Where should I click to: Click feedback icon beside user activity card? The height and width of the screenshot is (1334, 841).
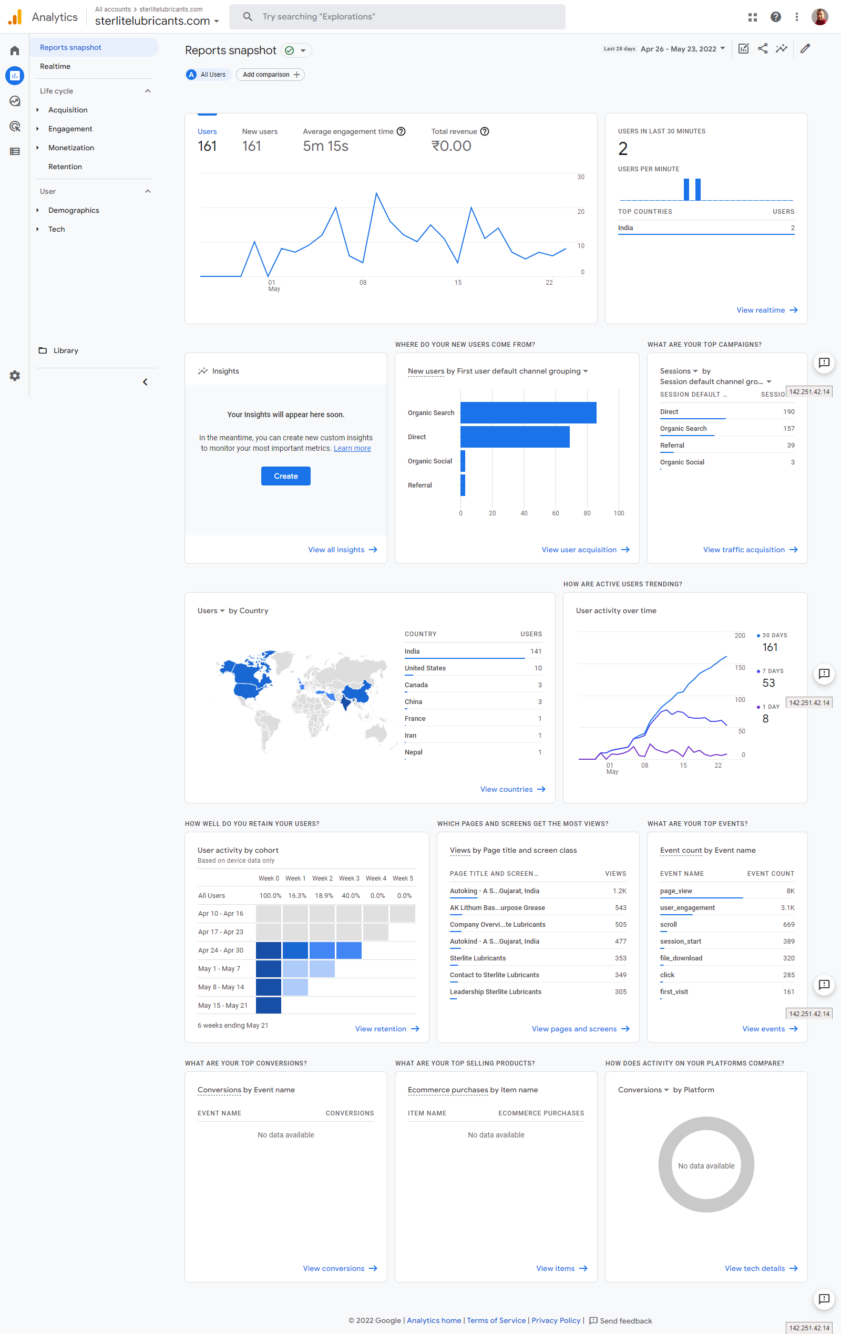(x=824, y=674)
